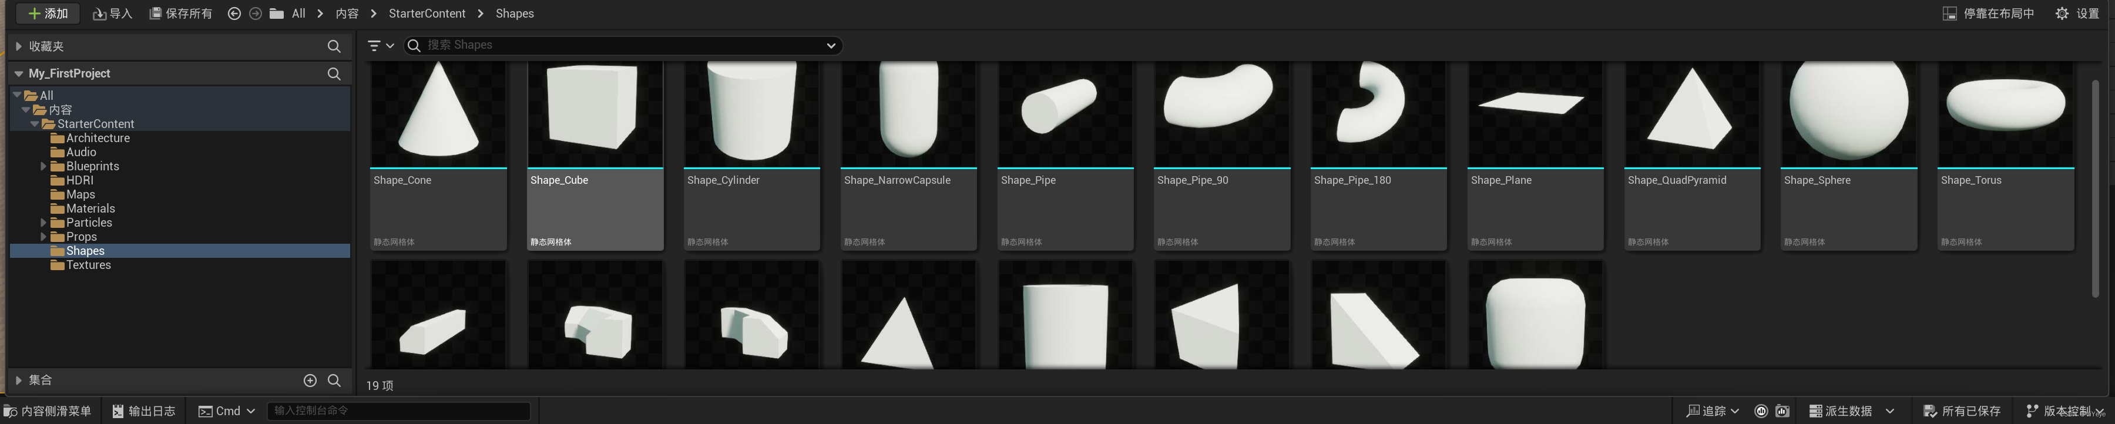2115x424 pixels.
Task: Click the trace snapshot camera icon
Action: point(1782,411)
